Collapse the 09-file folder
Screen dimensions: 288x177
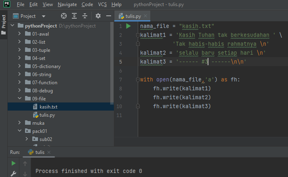[20, 98]
